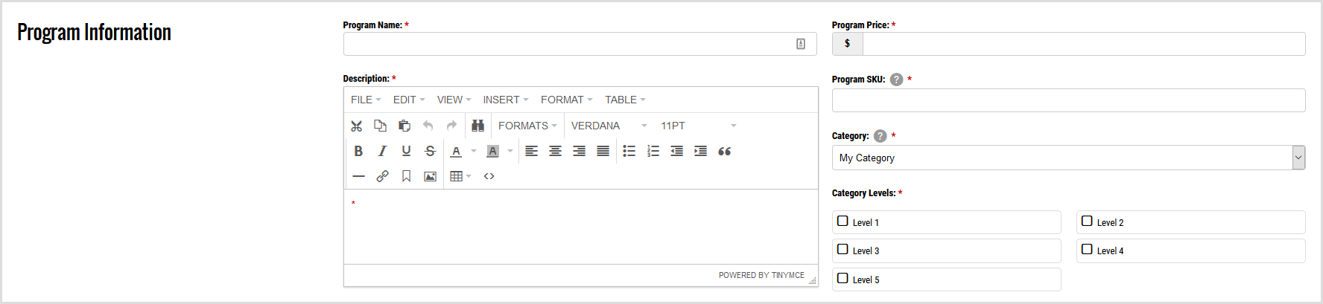The height and width of the screenshot is (304, 1323).
Task: Open the Verdana font family dropdown
Action: pyautogui.click(x=609, y=126)
